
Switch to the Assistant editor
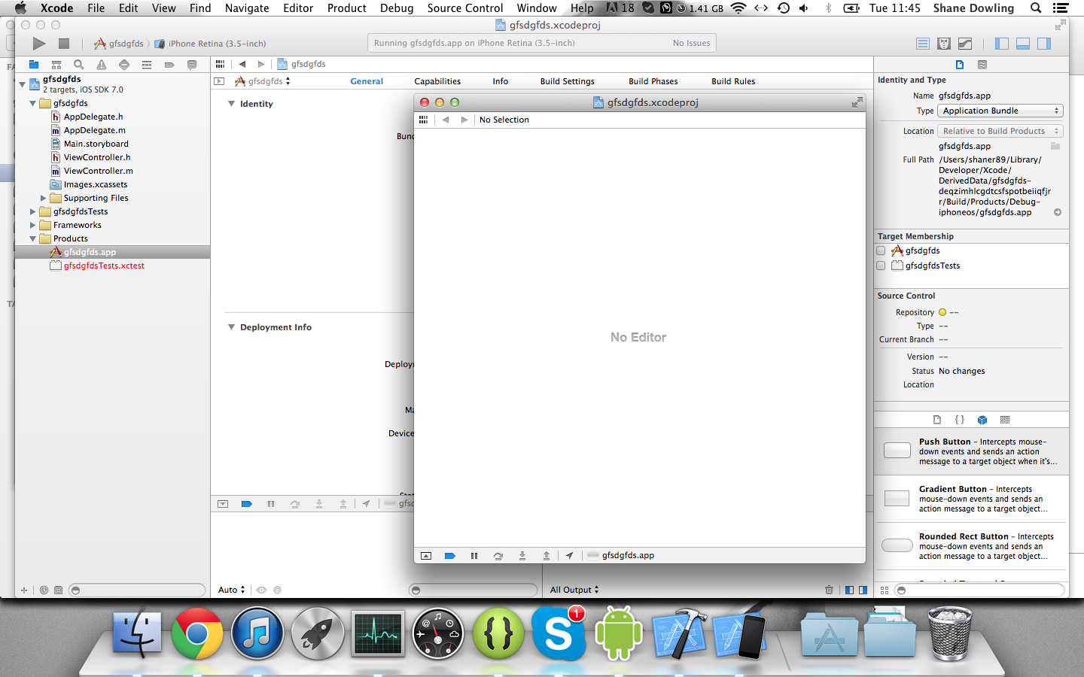944,43
